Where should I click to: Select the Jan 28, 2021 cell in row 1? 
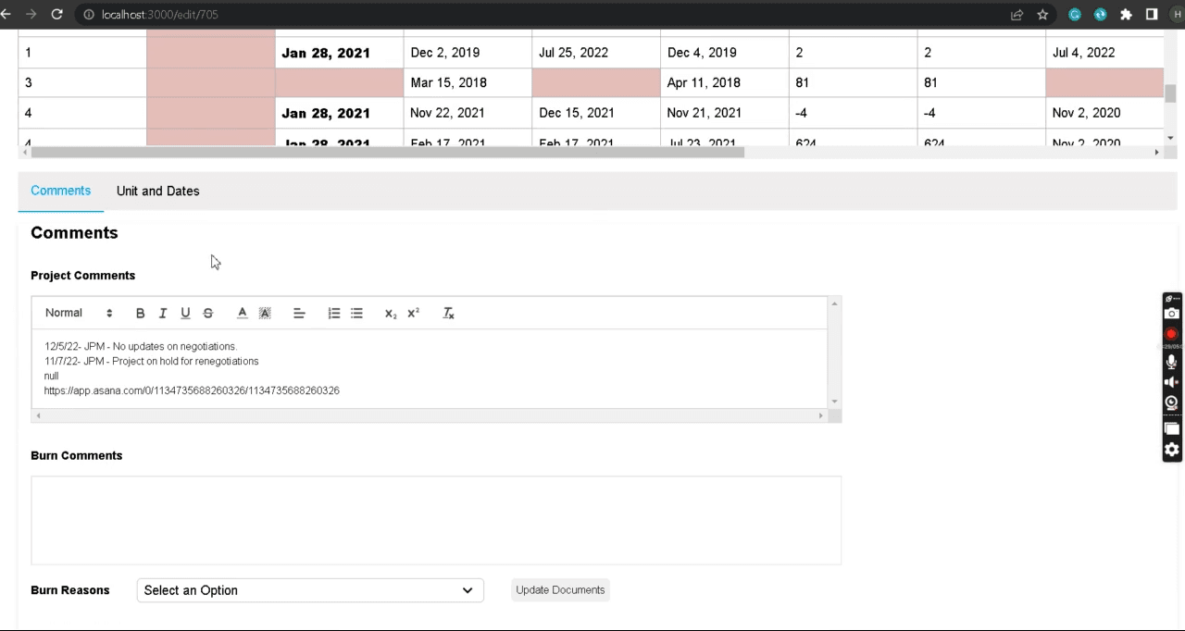tap(339, 53)
